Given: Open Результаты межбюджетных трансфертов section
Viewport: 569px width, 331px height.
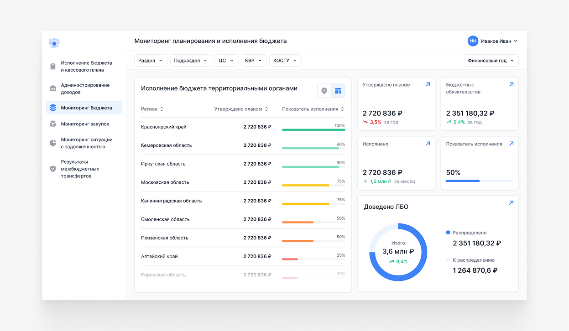Looking at the screenshot, I should click(84, 169).
